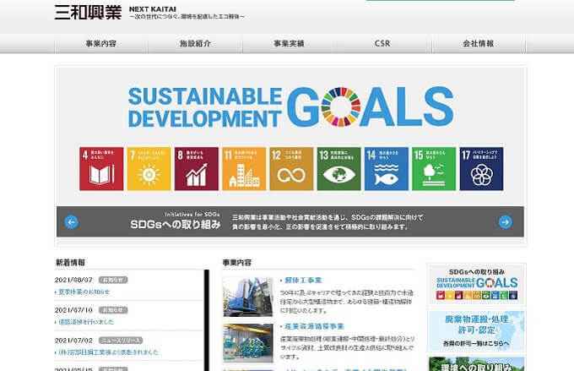Click the blue demolition excavator thumbnail

[248, 297]
